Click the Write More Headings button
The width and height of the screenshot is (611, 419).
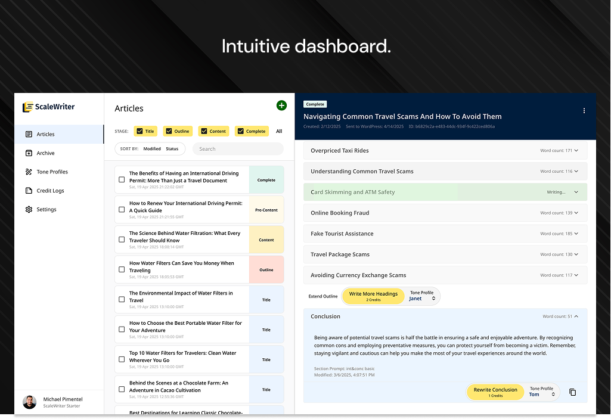(373, 296)
